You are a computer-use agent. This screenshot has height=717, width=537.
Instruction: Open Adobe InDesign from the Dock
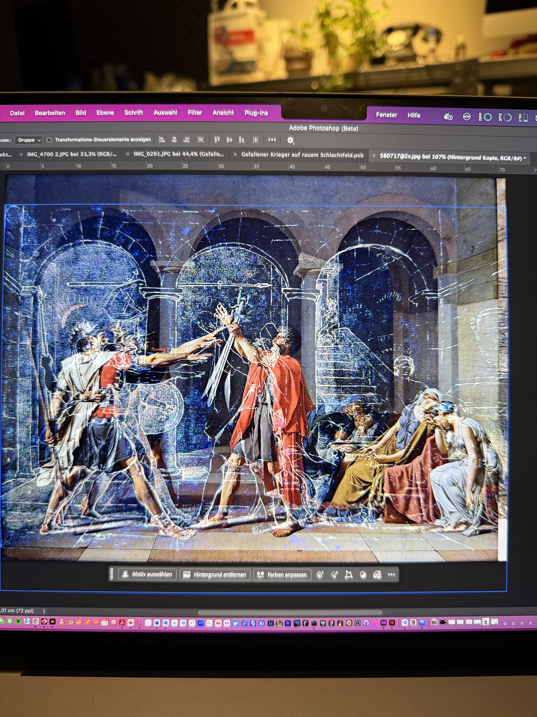pos(392,623)
